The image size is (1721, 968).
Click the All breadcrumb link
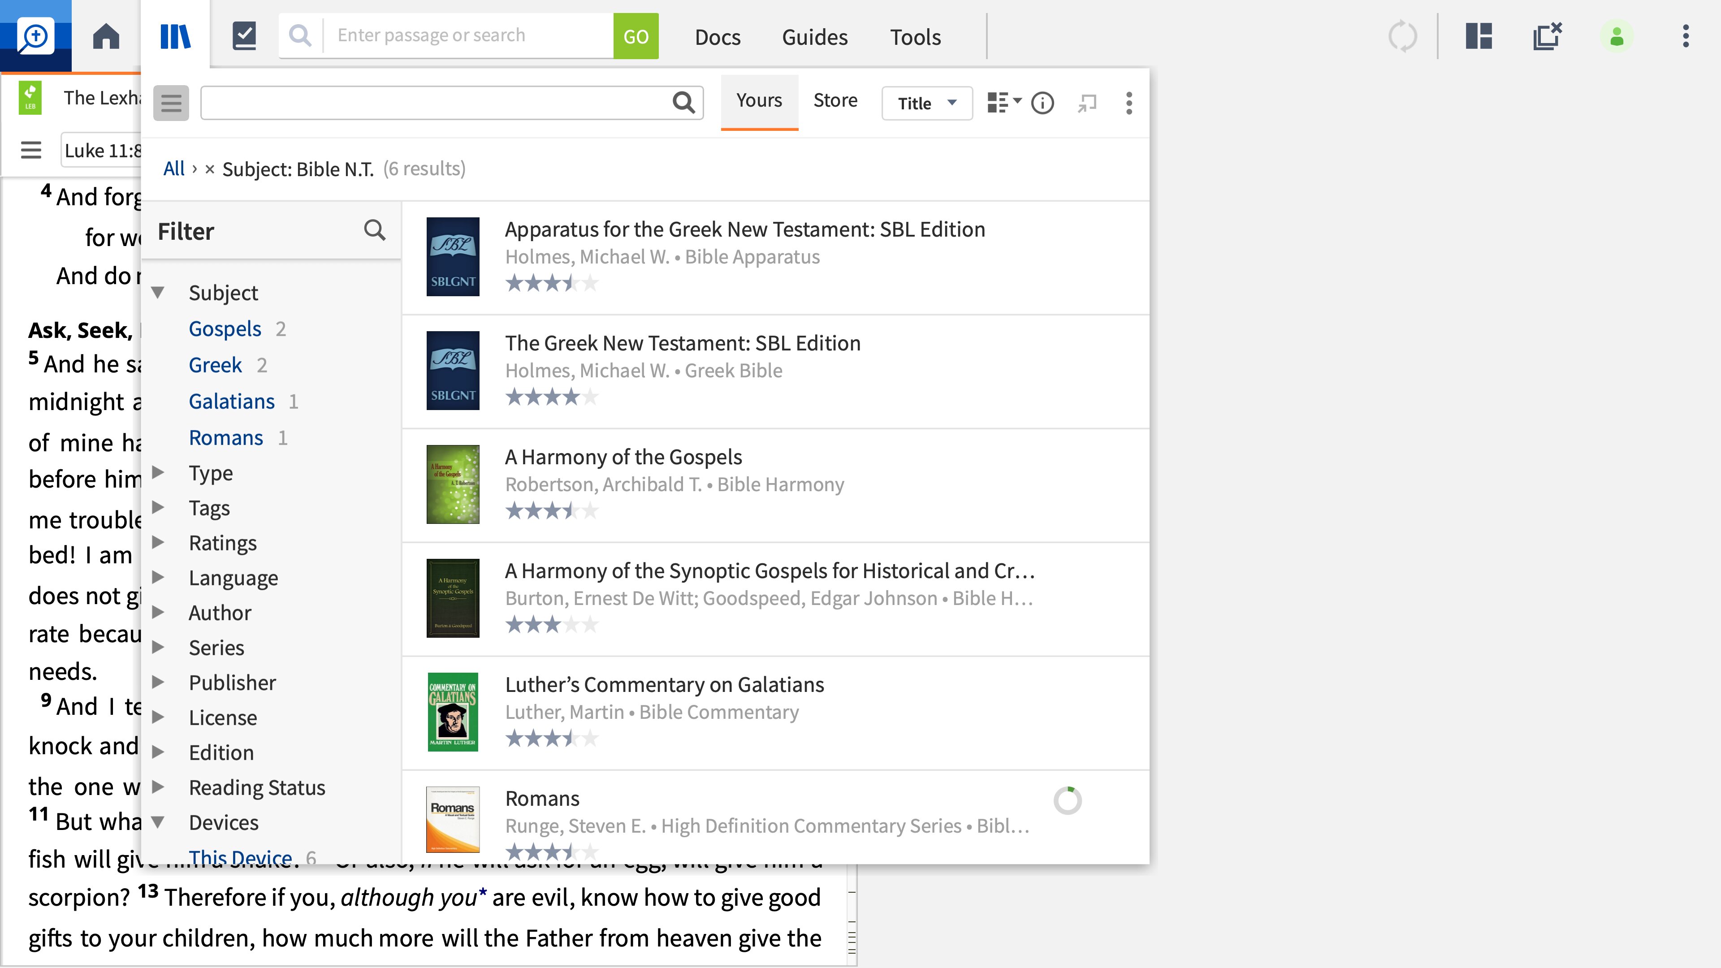pyautogui.click(x=174, y=169)
